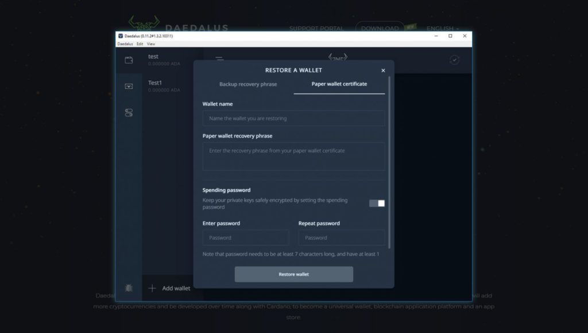Click the bug report icon
The height and width of the screenshot is (333, 588).
(x=129, y=288)
